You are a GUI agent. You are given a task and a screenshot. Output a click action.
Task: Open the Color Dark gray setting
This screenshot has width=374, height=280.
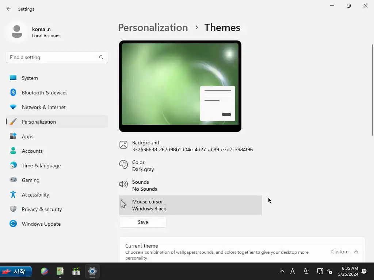pyautogui.click(x=190, y=166)
